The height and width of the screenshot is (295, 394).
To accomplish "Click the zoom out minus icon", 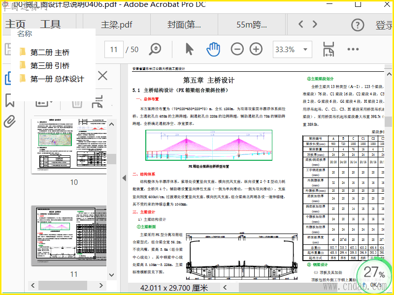I will tap(237, 49).
